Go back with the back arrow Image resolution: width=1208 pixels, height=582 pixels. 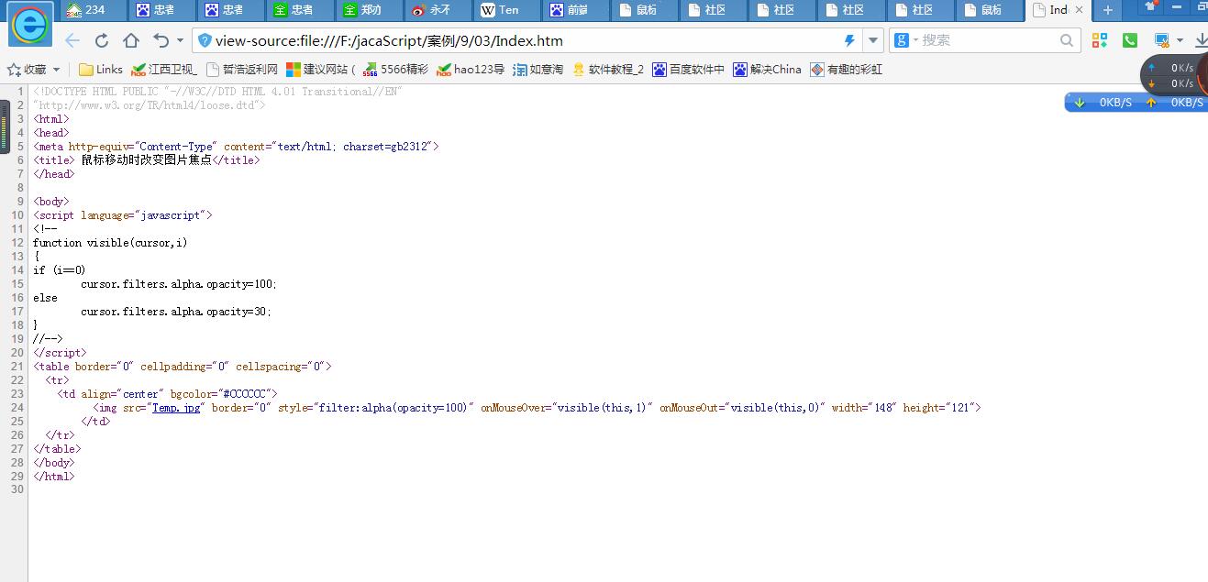[72, 40]
